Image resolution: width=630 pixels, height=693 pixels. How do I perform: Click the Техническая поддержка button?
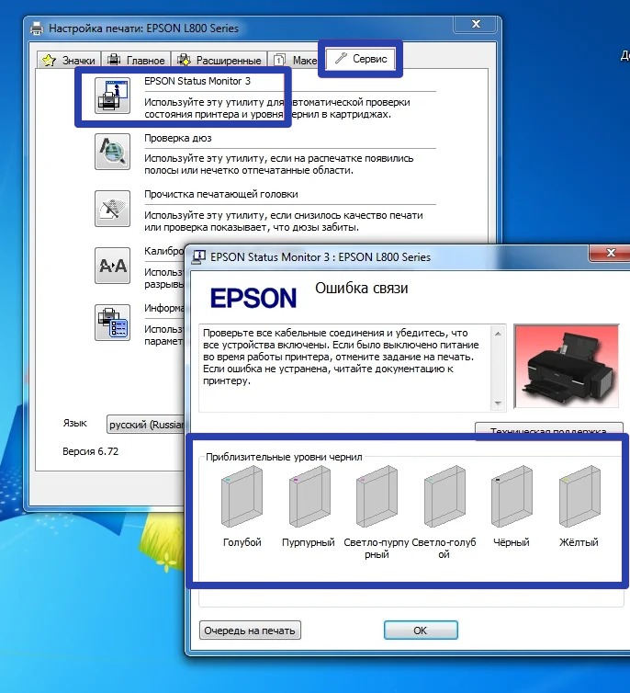click(549, 430)
